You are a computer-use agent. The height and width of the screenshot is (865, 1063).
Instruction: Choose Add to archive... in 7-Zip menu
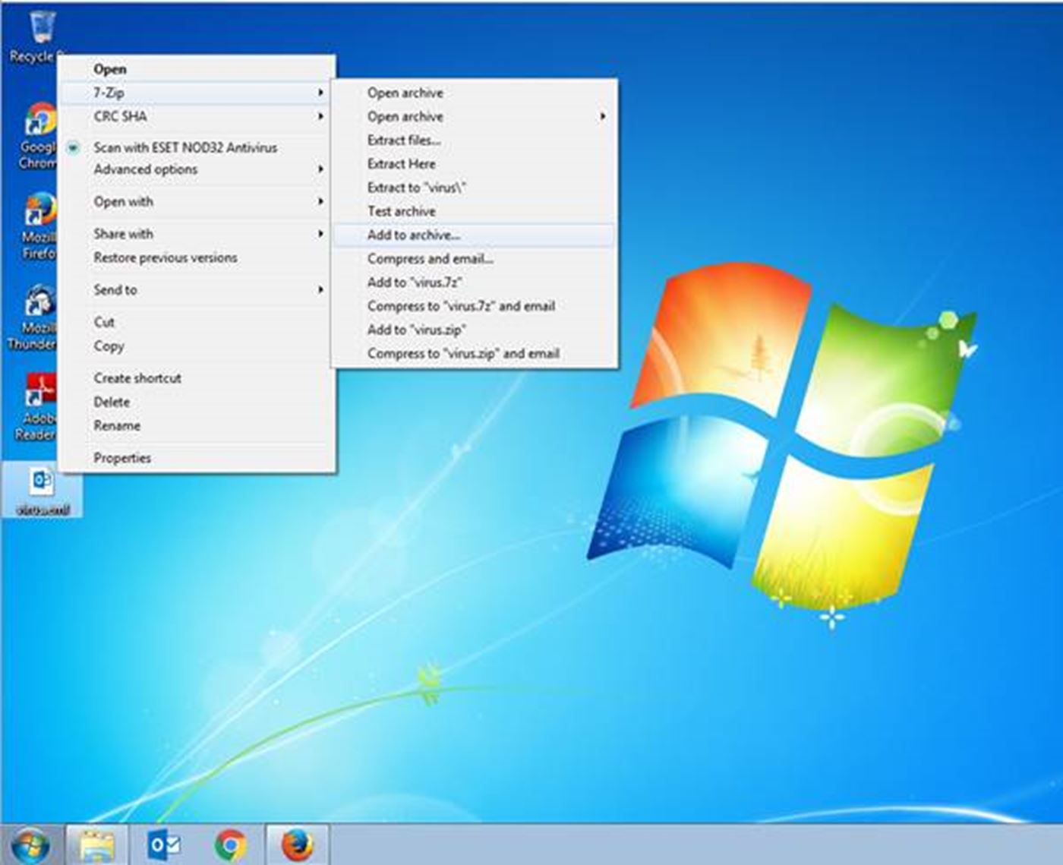pyautogui.click(x=414, y=235)
